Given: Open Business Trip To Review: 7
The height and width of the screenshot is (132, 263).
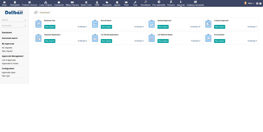Looking at the screenshot, I should [82, 27].
